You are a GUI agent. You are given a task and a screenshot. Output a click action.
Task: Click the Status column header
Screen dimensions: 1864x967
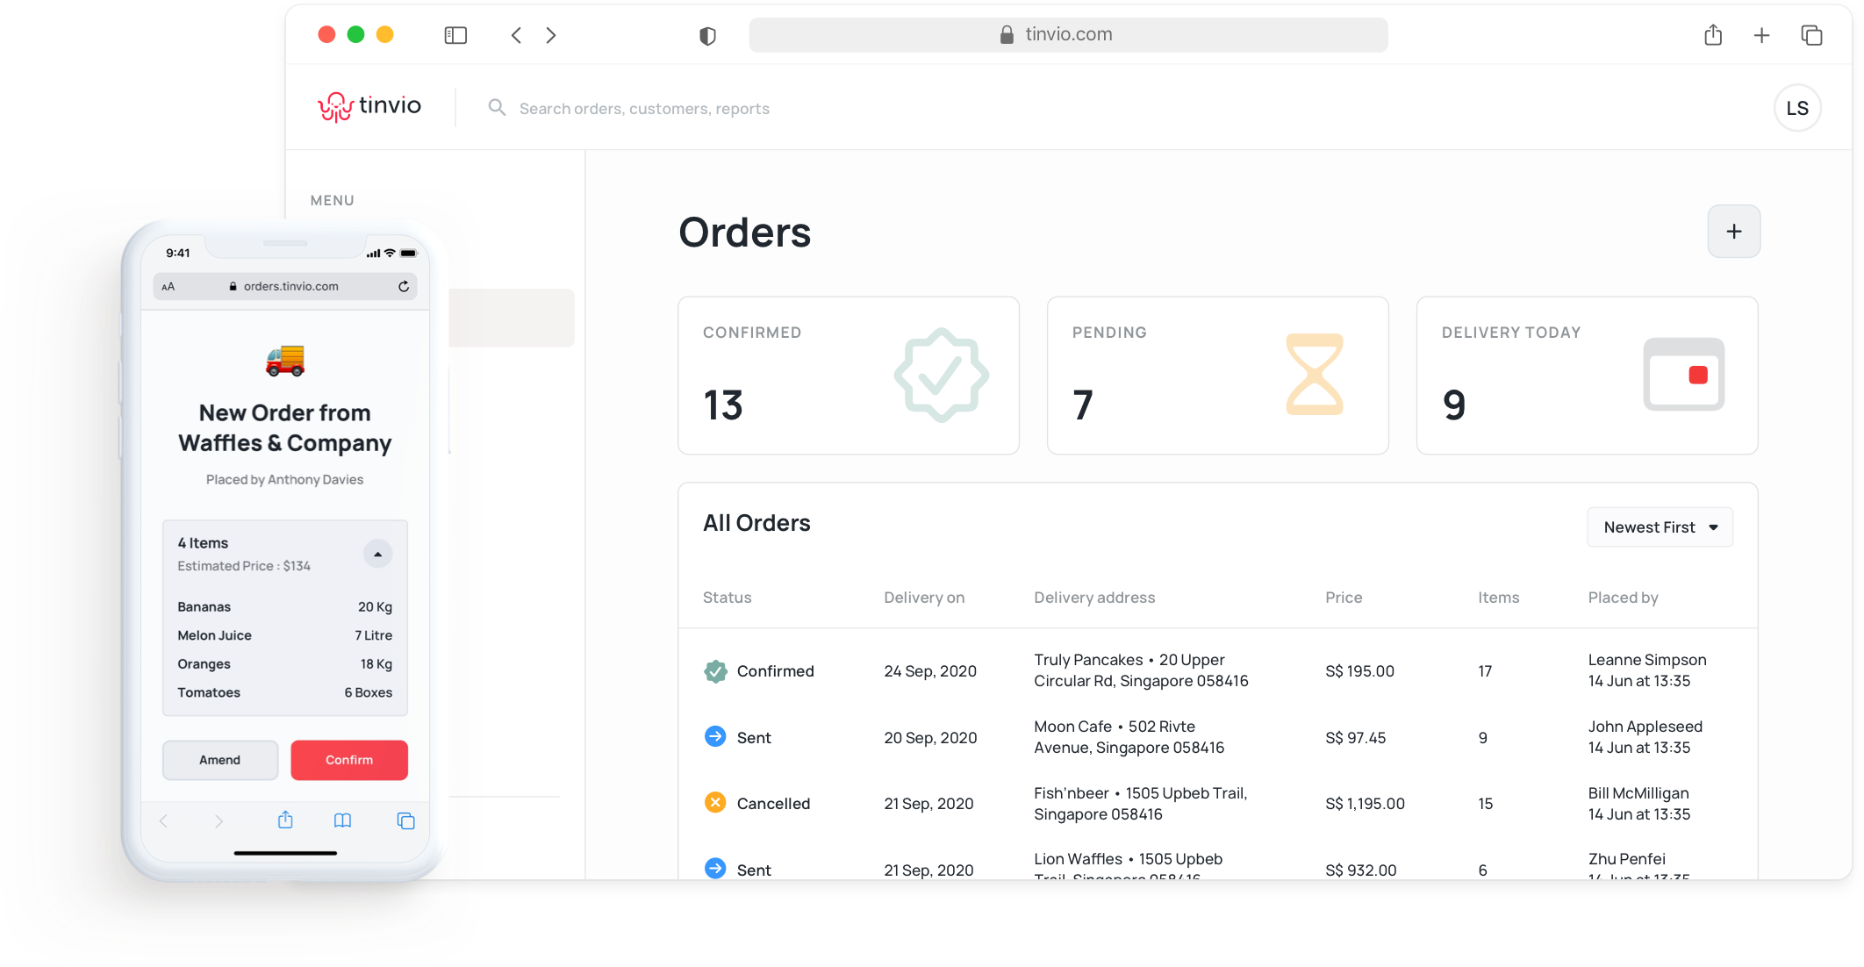coord(727,598)
